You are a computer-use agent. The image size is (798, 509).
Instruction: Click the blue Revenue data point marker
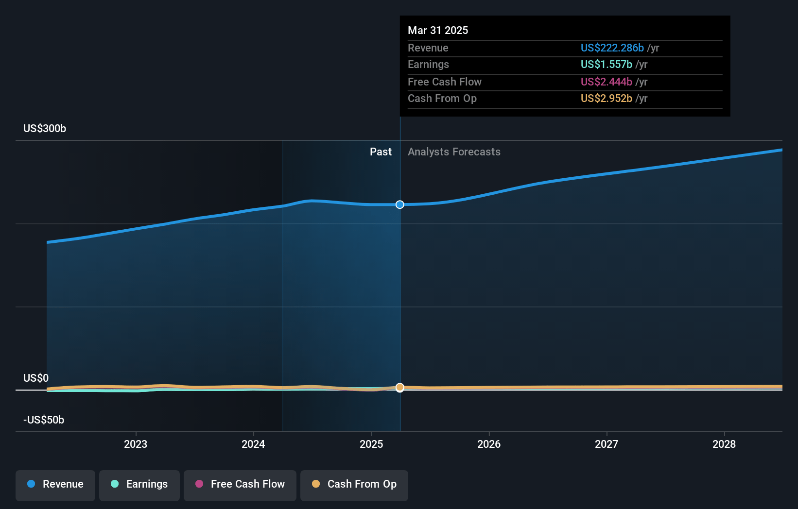coord(400,204)
